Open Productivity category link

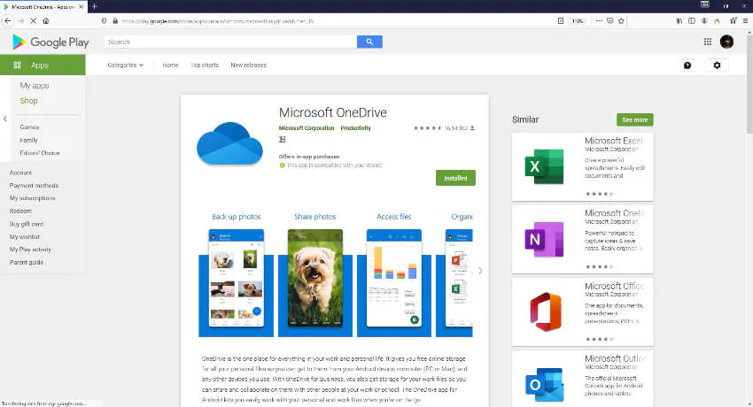point(355,128)
